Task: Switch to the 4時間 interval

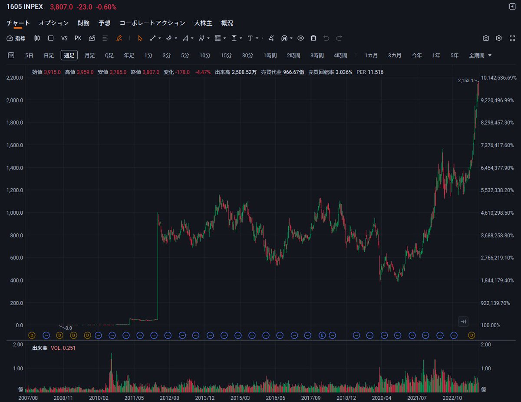Action: pos(340,55)
